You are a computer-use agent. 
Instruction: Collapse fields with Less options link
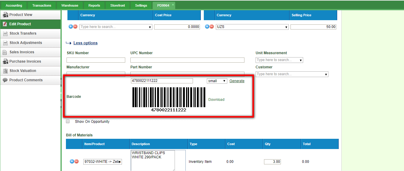click(x=85, y=43)
